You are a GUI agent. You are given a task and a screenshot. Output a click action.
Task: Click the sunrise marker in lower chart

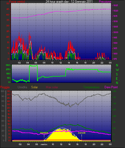44,133
